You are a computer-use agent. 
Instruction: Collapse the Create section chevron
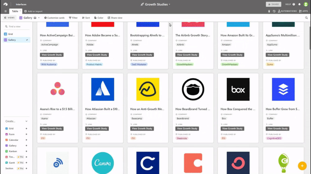click(x=26, y=121)
